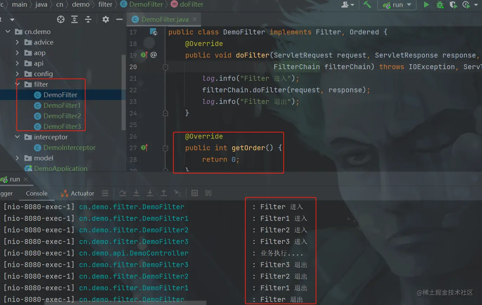Expand the aop folder
The height and width of the screenshot is (305, 482).
click(17, 53)
